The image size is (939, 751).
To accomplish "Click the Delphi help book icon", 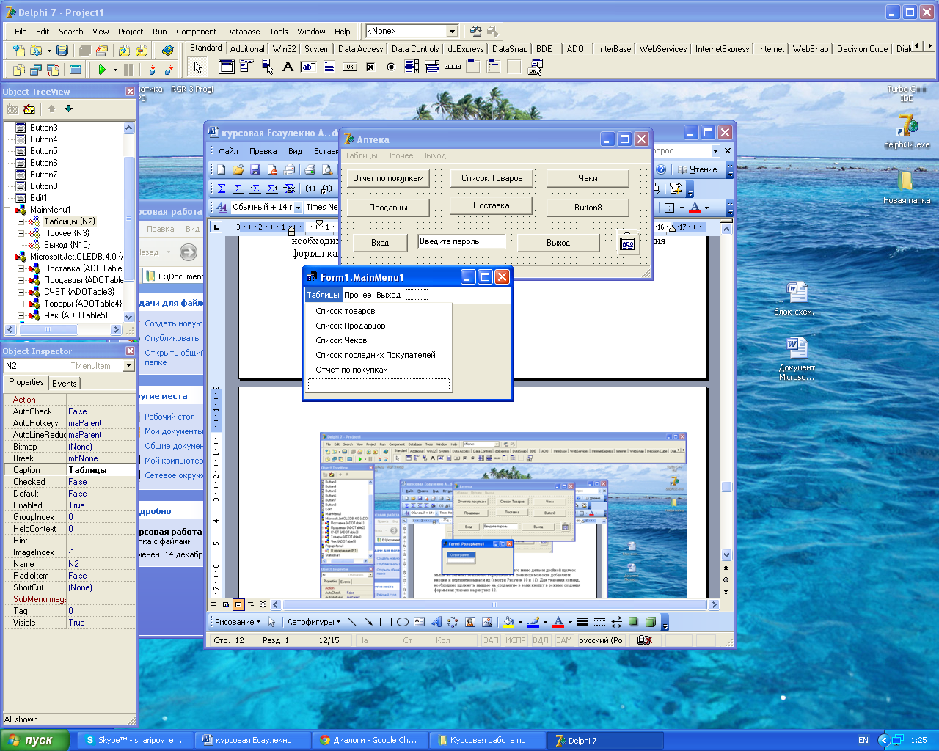I will click(168, 50).
